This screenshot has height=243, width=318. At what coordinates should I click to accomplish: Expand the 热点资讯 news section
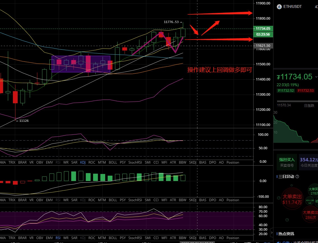[x=286, y=234]
